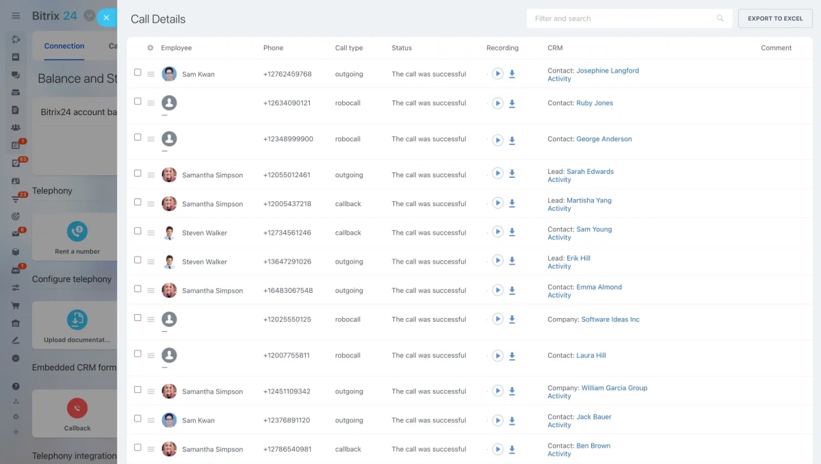Open the hamburger main menu
The image size is (821, 464).
16,16
